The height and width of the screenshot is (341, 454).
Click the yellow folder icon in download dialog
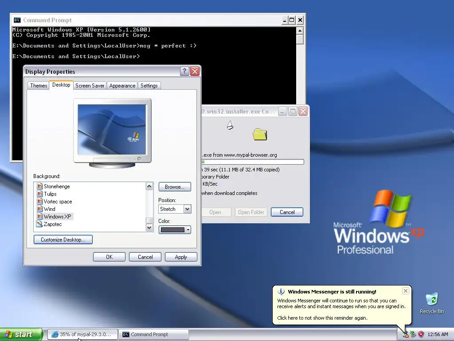tap(260, 134)
